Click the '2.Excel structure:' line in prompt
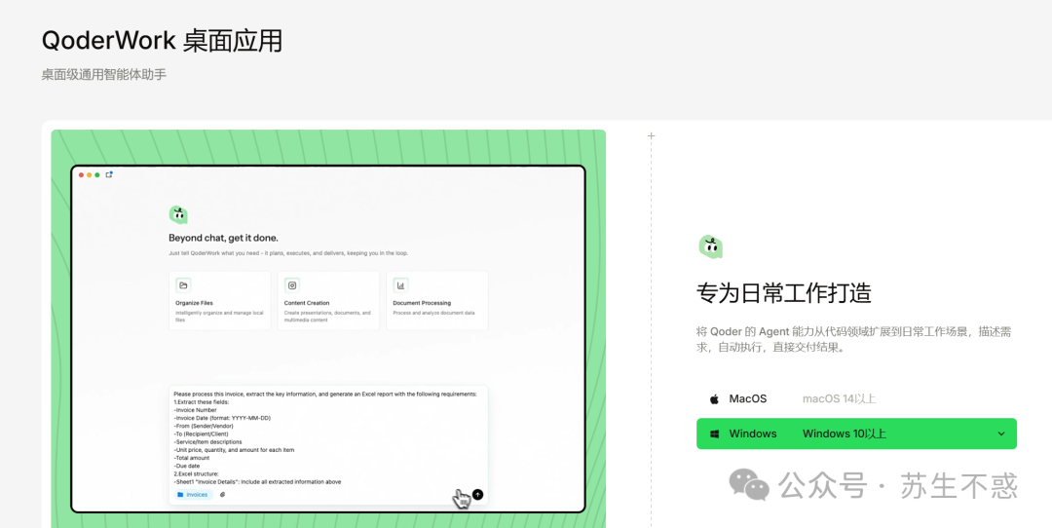The width and height of the screenshot is (1052, 528). click(195, 473)
